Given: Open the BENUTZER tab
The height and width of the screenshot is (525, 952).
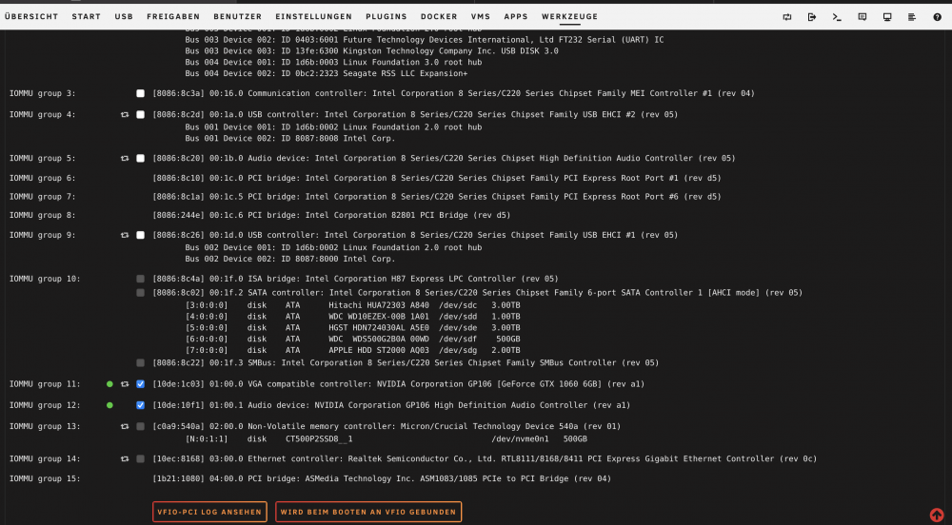Looking at the screenshot, I should point(237,17).
